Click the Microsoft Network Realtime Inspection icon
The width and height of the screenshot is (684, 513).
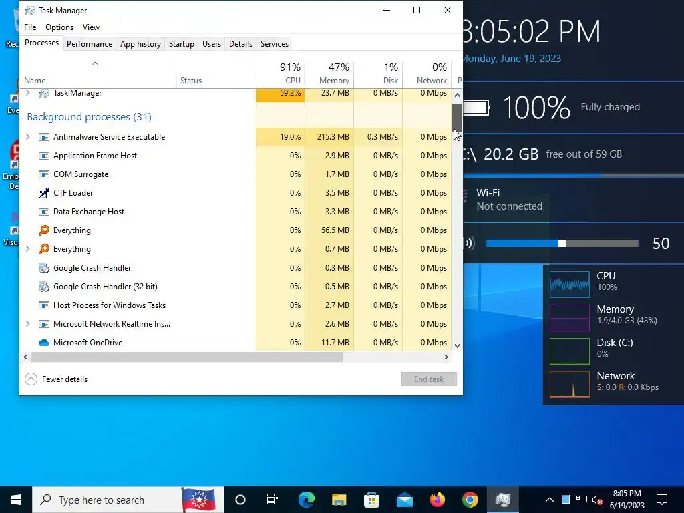(43, 324)
